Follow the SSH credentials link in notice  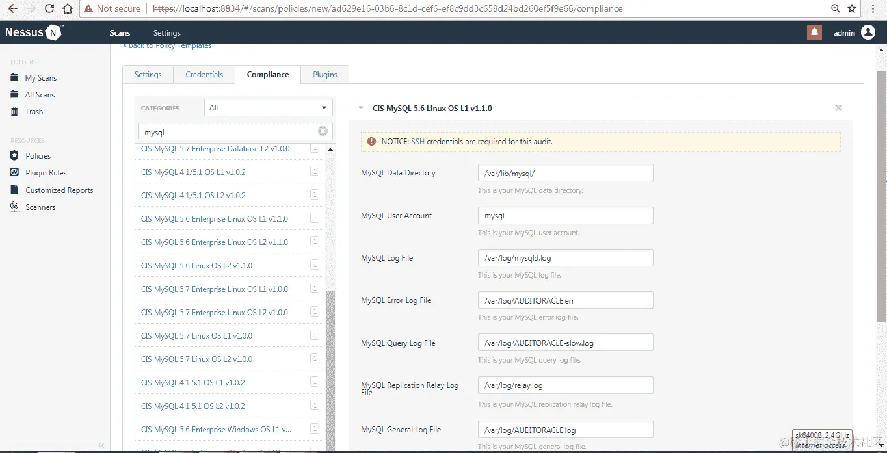click(x=417, y=141)
